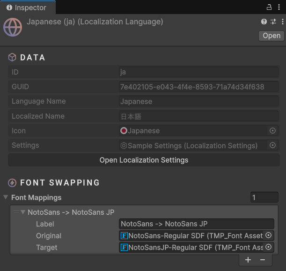Click the GUID field value

pyautogui.click(x=198, y=87)
